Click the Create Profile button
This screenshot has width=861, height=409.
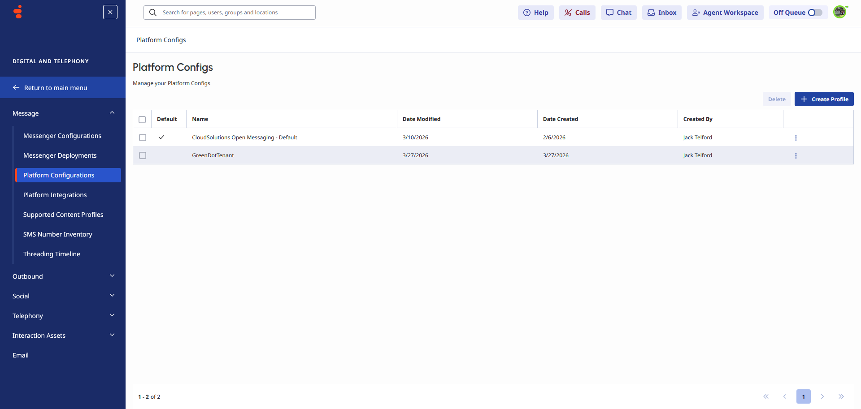824,99
